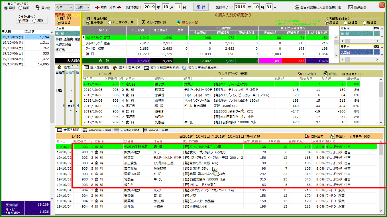The width and height of the screenshot is (387, 217).
Task: Switch to 購入先費目構成 pie chart tab
Action: pyautogui.click(x=127, y=68)
